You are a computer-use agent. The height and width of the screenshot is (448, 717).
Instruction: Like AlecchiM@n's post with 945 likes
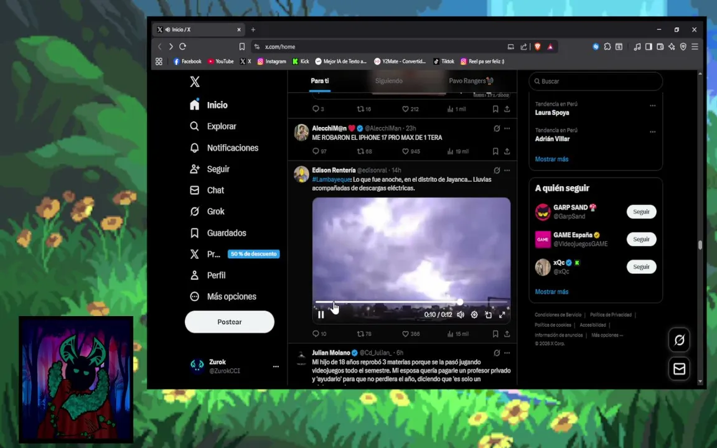411,151
